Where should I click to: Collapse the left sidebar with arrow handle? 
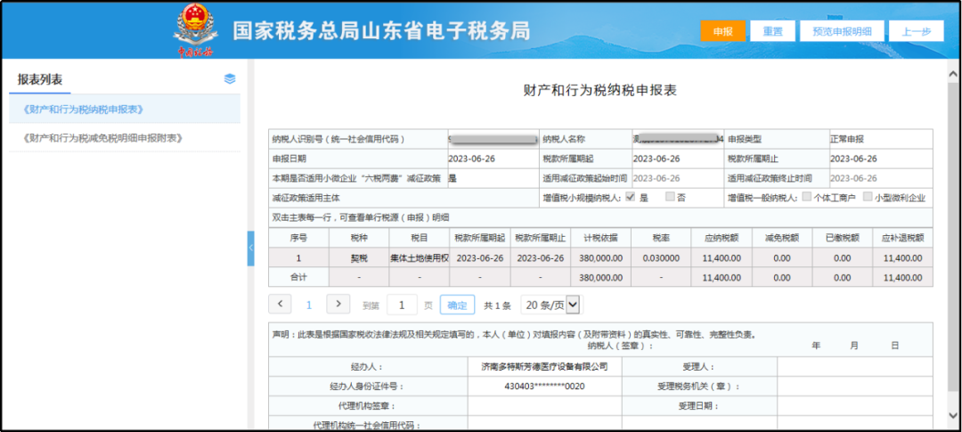point(250,248)
